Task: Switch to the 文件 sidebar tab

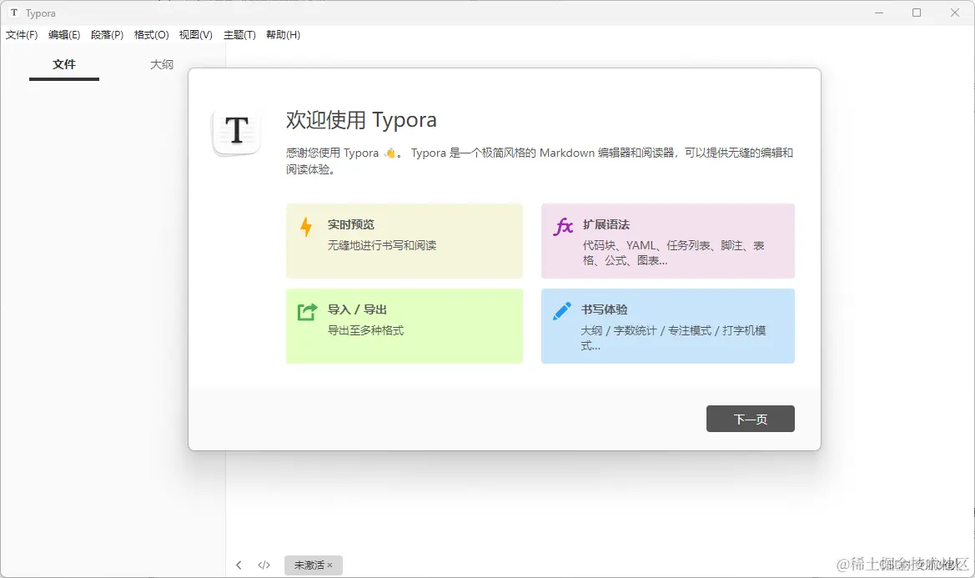Action: [x=64, y=64]
